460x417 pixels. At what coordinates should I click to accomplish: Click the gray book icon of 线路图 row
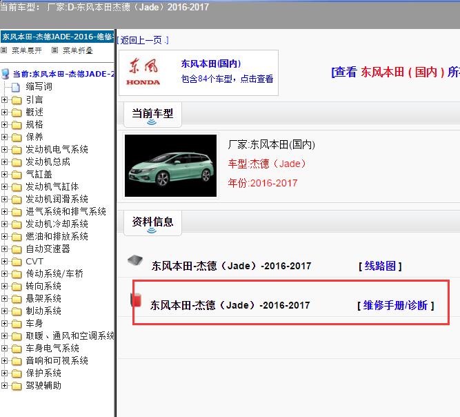135,260
